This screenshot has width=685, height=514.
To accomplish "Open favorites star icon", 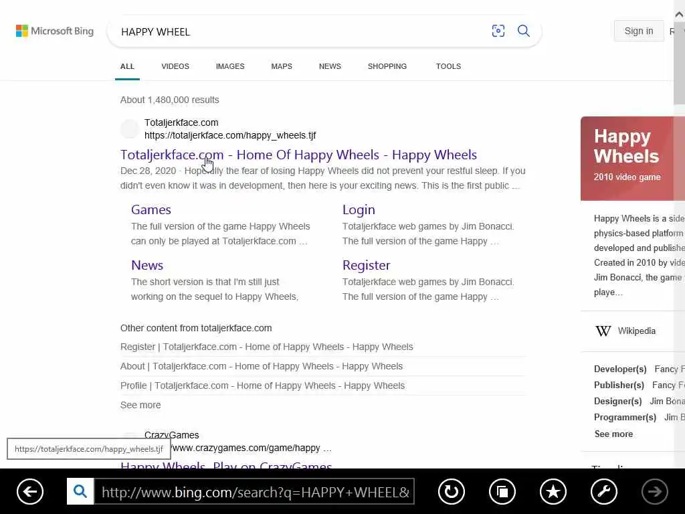I will (x=553, y=492).
